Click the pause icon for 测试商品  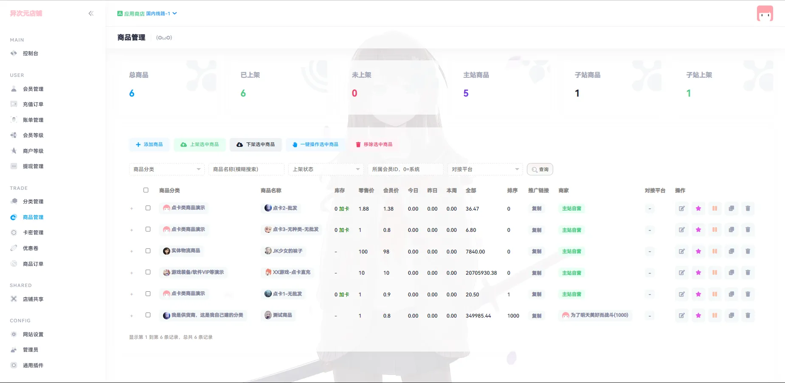coord(715,315)
